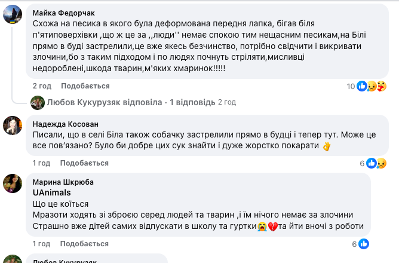The width and height of the screenshot is (399, 263).
Task: Click the like icon on Марина Шкрюба's comment
Action: point(364,243)
